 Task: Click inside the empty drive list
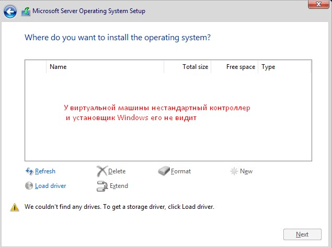coord(167,141)
